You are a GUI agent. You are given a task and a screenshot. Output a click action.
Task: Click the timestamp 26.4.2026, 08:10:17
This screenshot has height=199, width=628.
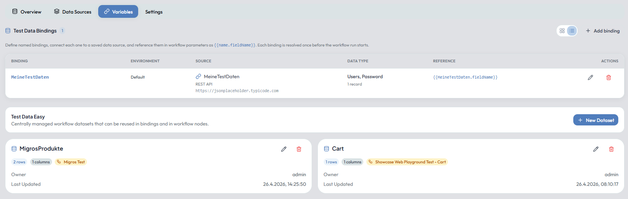pos(597,184)
